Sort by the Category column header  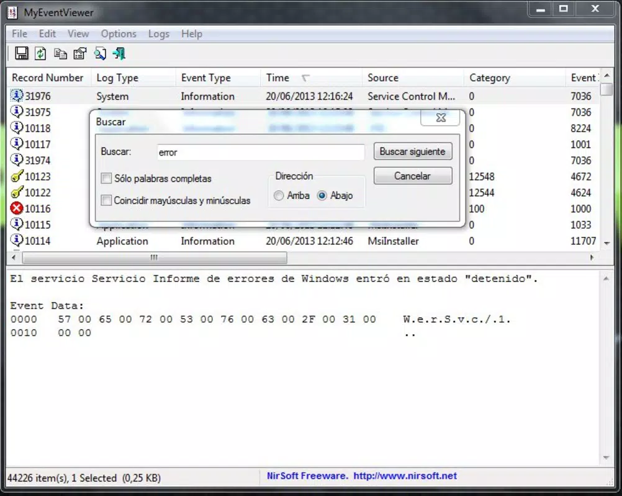pos(515,77)
